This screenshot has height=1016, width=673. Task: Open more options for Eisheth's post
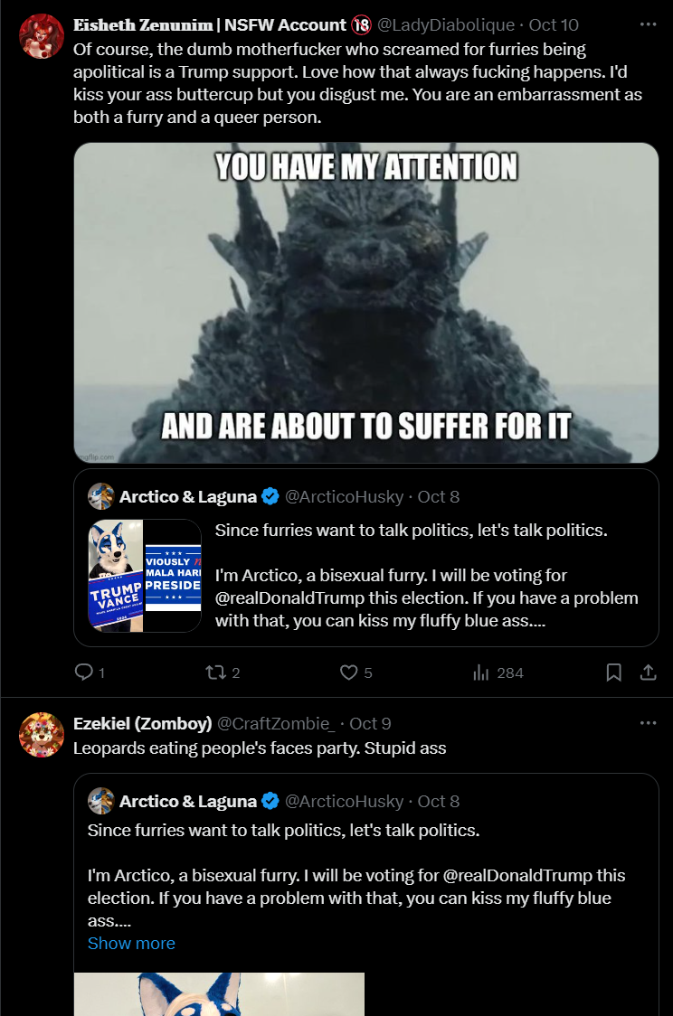click(x=648, y=24)
